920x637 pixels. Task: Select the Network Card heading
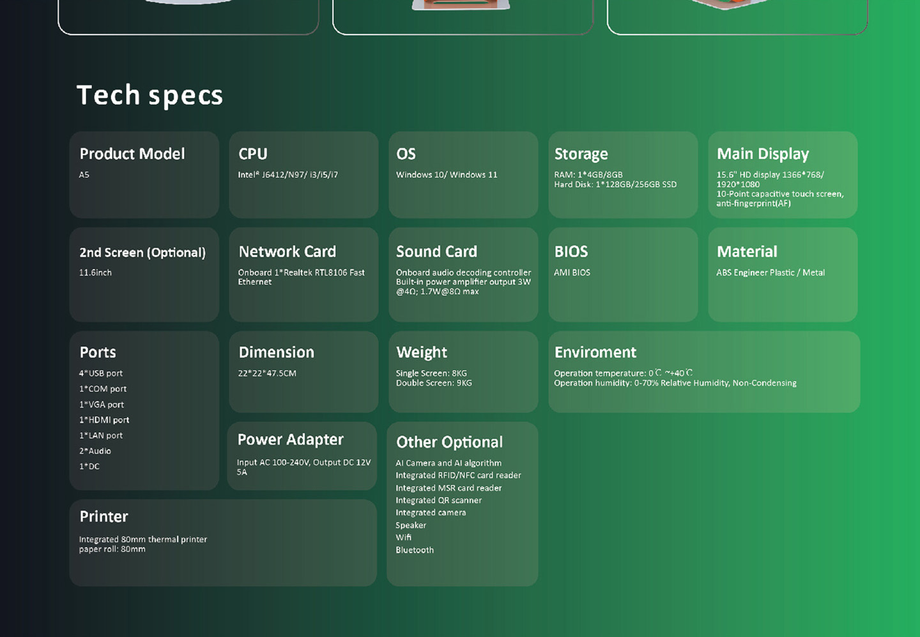click(x=287, y=251)
